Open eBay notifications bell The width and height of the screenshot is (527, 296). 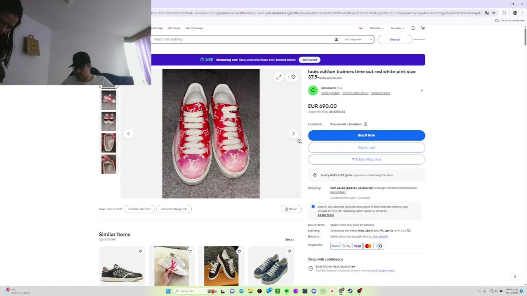pos(413,28)
